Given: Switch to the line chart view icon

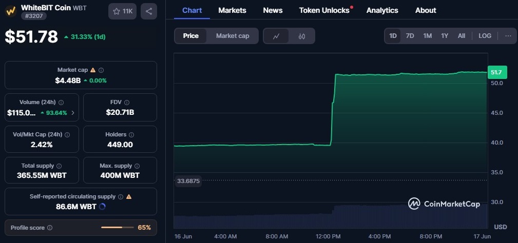Looking at the screenshot, I should [x=276, y=36].
